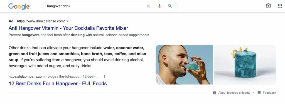Open "12 Best Drinks For a Hangover" result
Image resolution: width=285 pixels, height=104 pixels.
coord(58,83)
